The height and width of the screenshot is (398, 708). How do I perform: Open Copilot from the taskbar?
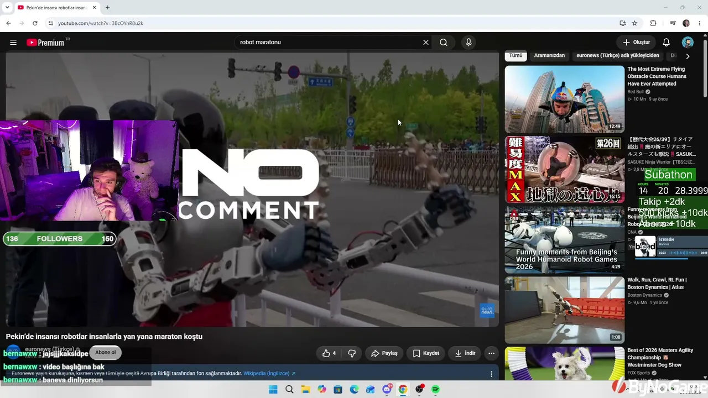coord(322,390)
